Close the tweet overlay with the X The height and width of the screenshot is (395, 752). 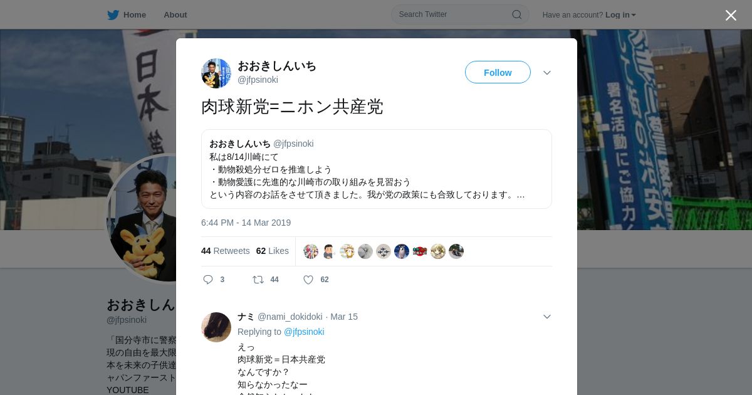[x=731, y=15]
